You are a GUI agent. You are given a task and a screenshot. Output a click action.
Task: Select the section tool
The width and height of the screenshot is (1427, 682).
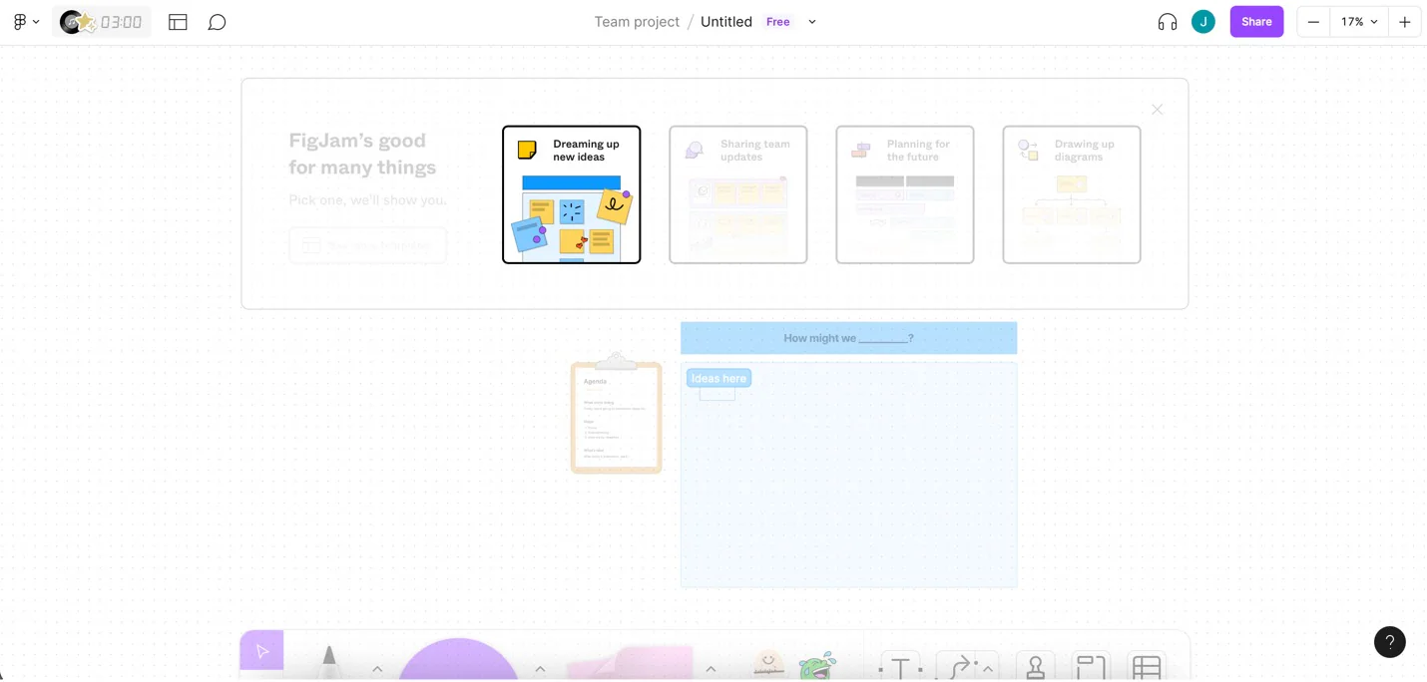click(x=1091, y=668)
